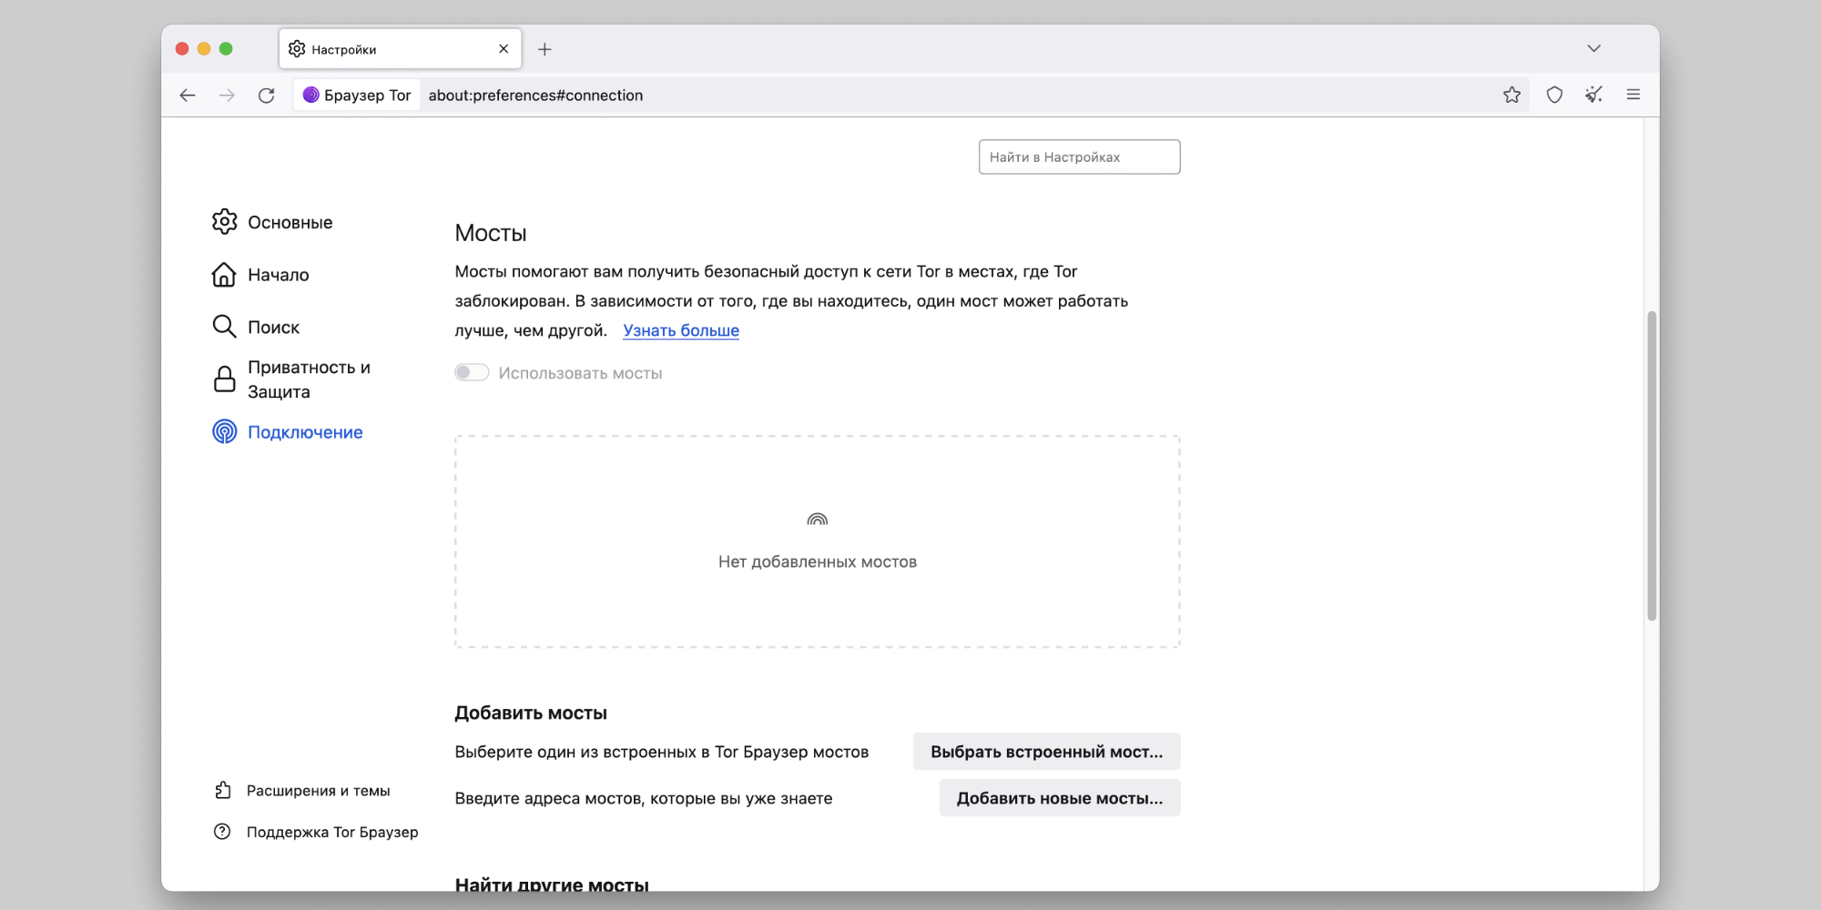The width and height of the screenshot is (1821, 910).
Task: Click Выбрать встроенный мост button
Action: click(x=1046, y=752)
